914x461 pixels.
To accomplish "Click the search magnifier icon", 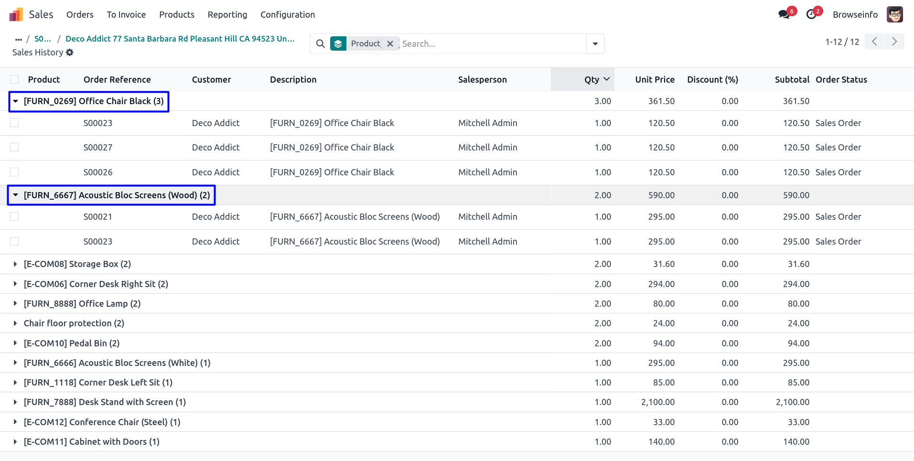I will [321, 44].
